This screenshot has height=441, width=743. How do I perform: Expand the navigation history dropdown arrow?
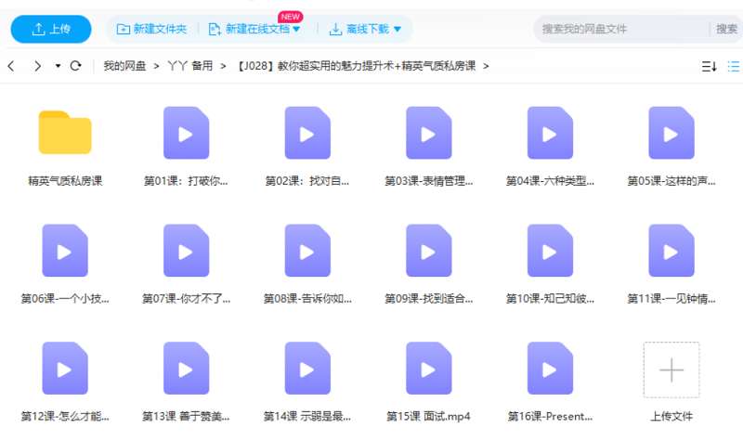pos(58,66)
